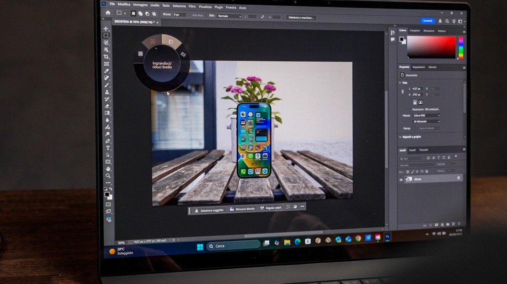Select the Pen tool

point(107,141)
